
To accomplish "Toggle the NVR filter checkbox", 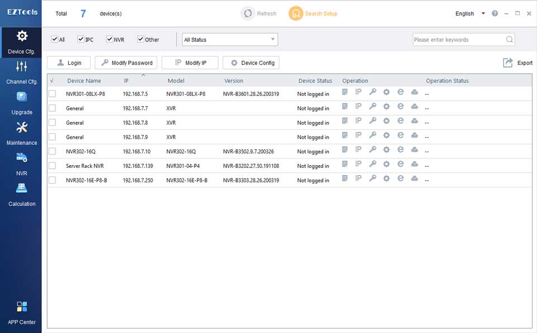I will click(x=110, y=39).
